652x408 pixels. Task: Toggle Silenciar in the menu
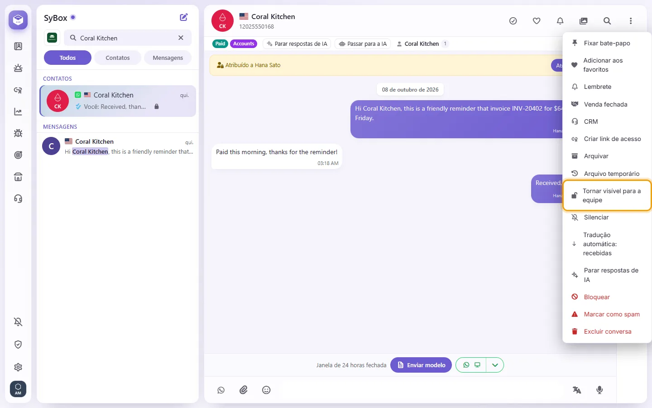607,217
